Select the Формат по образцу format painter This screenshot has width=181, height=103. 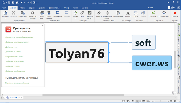(x=33, y=13)
